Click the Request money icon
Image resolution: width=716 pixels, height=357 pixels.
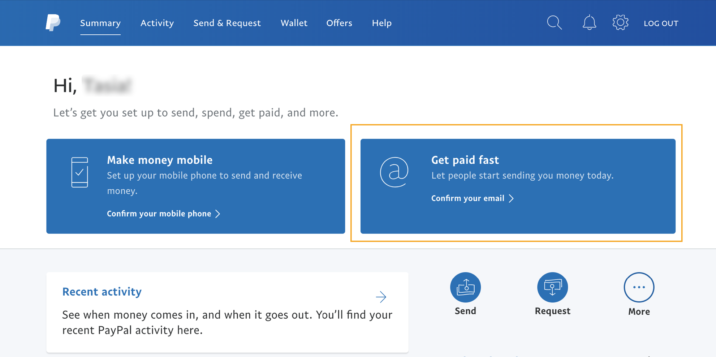(x=552, y=287)
